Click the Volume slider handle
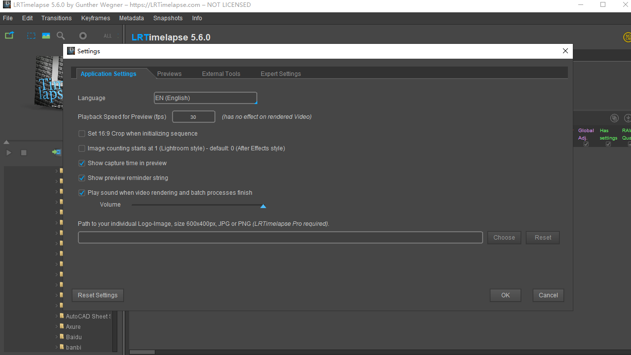Viewport: 631px width, 355px height. coord(263,206)
